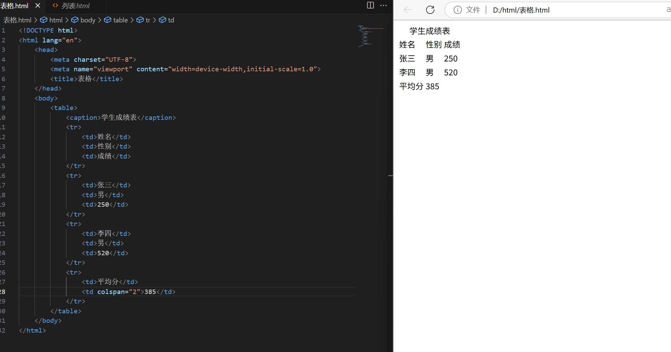This screenshot has width=671, height=352.
Task: Click the td containing 250 in code
Action: [105, 204]
